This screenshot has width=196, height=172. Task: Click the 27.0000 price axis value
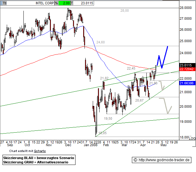tap(186, 18)
